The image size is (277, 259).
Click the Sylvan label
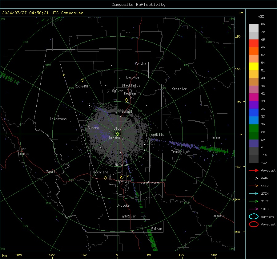tap(118, 91)
